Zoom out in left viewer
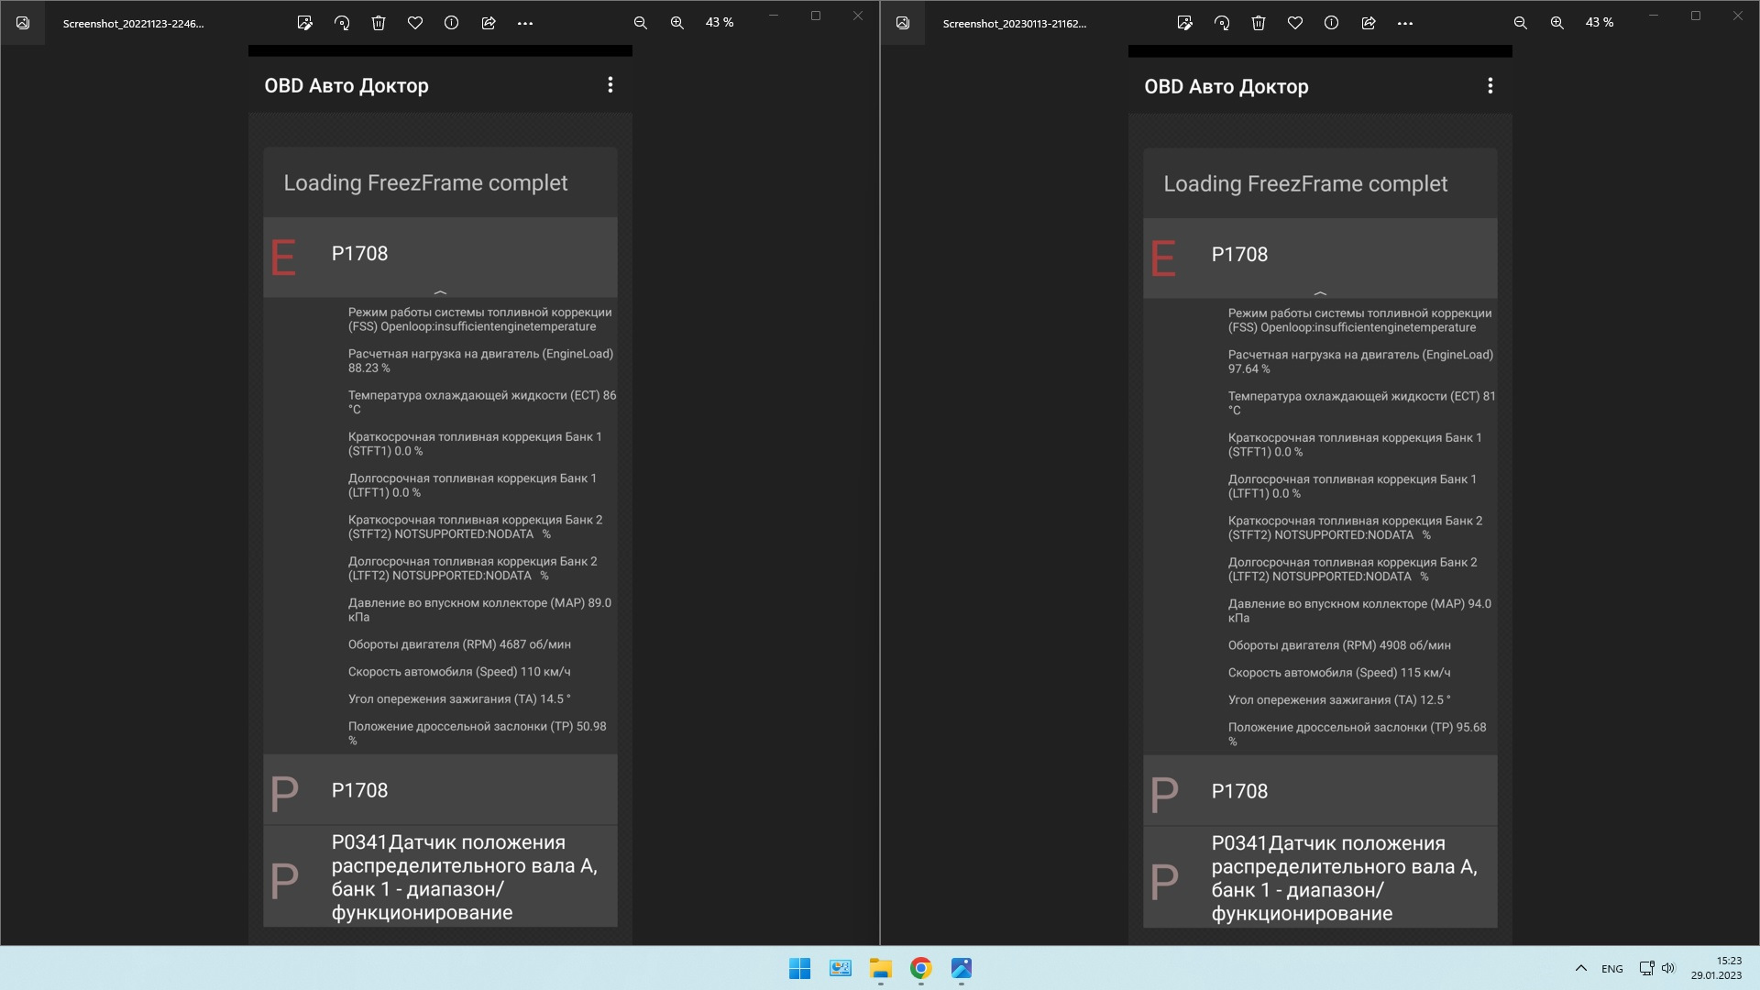Screen dimensions: 1760x990 pyautogui.click(x=641, y=23)
